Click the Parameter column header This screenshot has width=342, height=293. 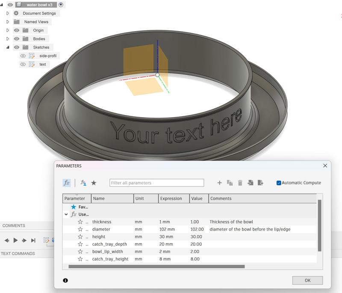(x=77, y=198)
